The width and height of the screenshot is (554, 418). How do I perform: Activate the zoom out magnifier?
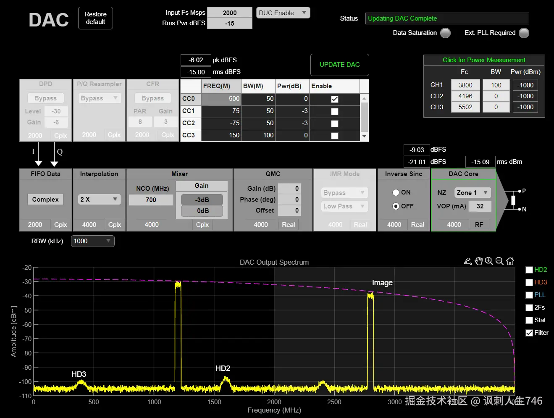pyautogui.click(x=499, y=261)
